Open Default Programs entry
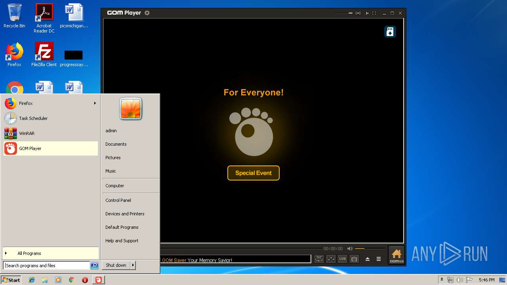Image resolution: width=507 pixels, height=285 pixels. [x=122, y=227]
